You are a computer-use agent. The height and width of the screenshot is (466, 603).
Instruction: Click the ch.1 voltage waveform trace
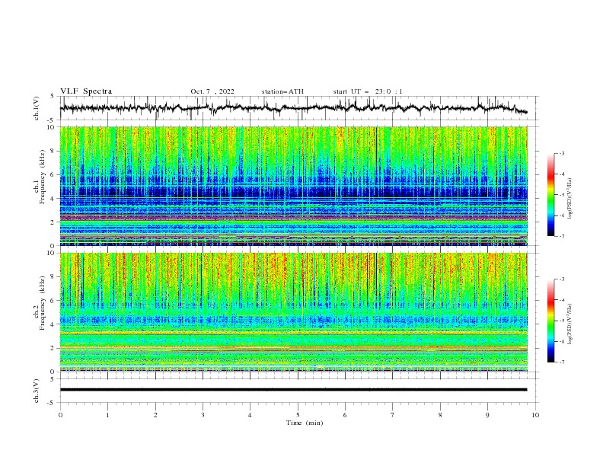tap(293, 107)
